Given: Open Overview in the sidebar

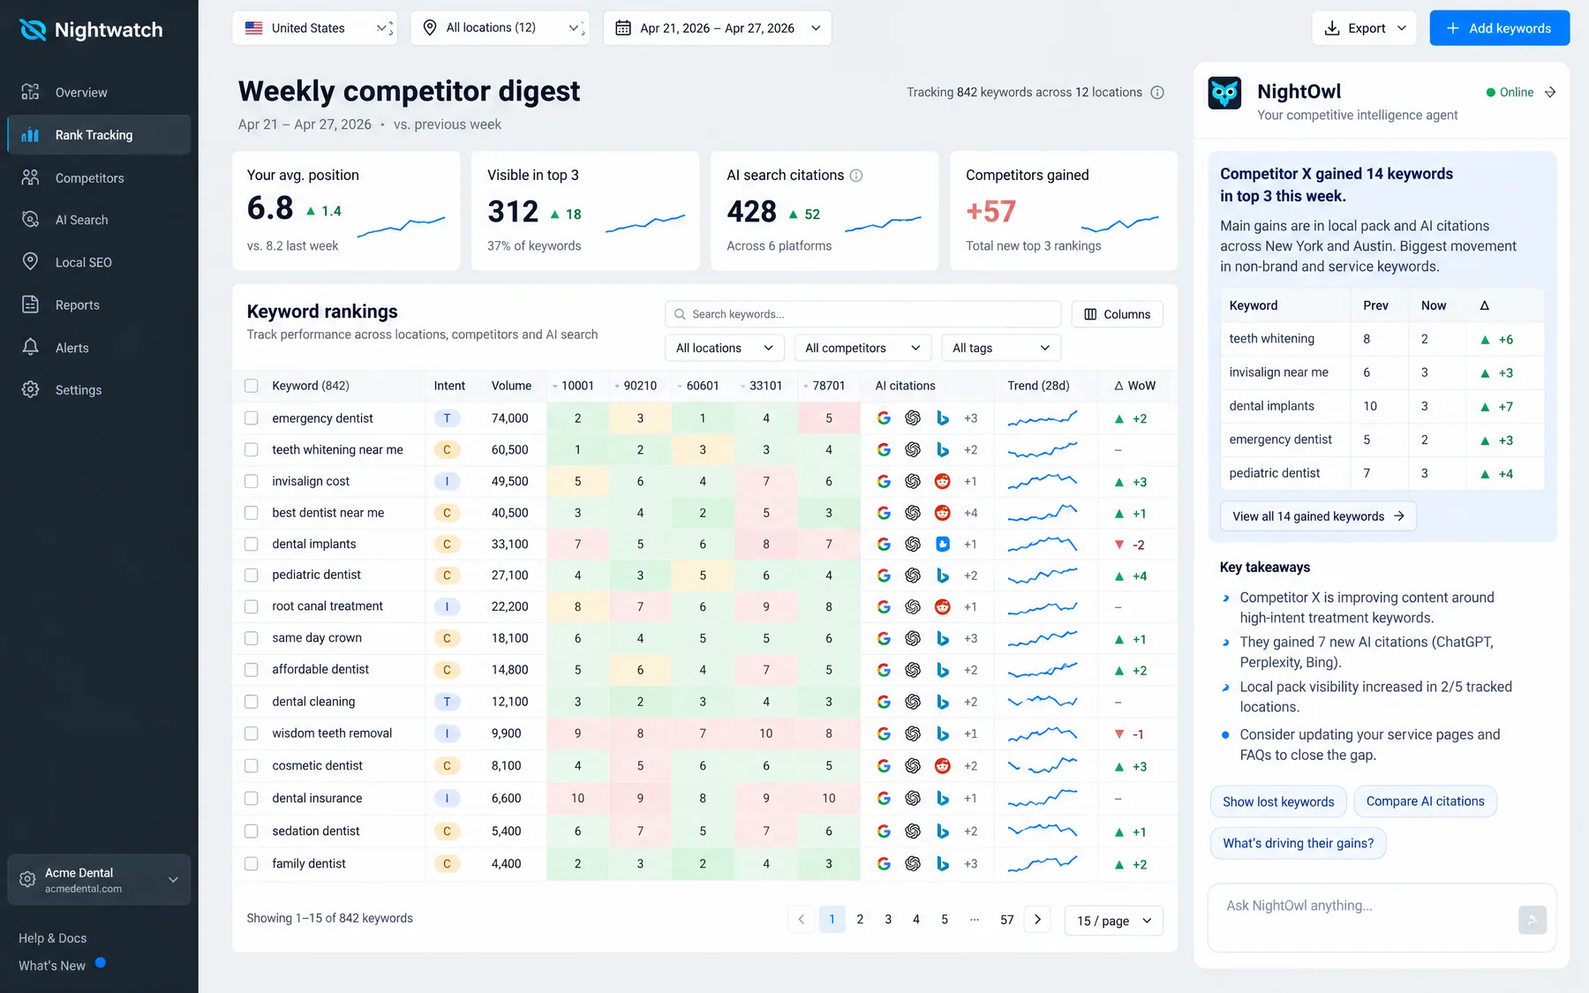Looking at the screenshot, I should (x=99, y=93).
